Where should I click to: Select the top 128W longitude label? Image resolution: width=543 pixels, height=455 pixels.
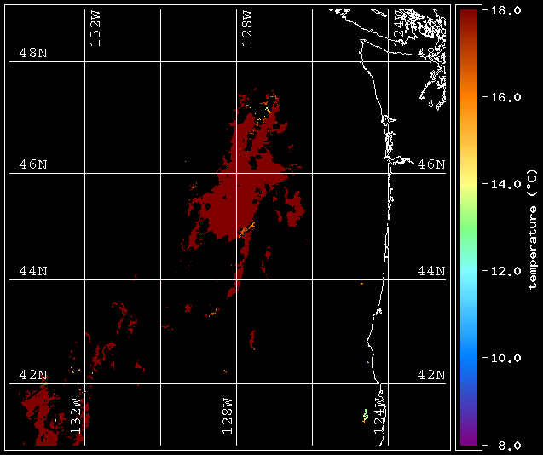pos(247,30)
